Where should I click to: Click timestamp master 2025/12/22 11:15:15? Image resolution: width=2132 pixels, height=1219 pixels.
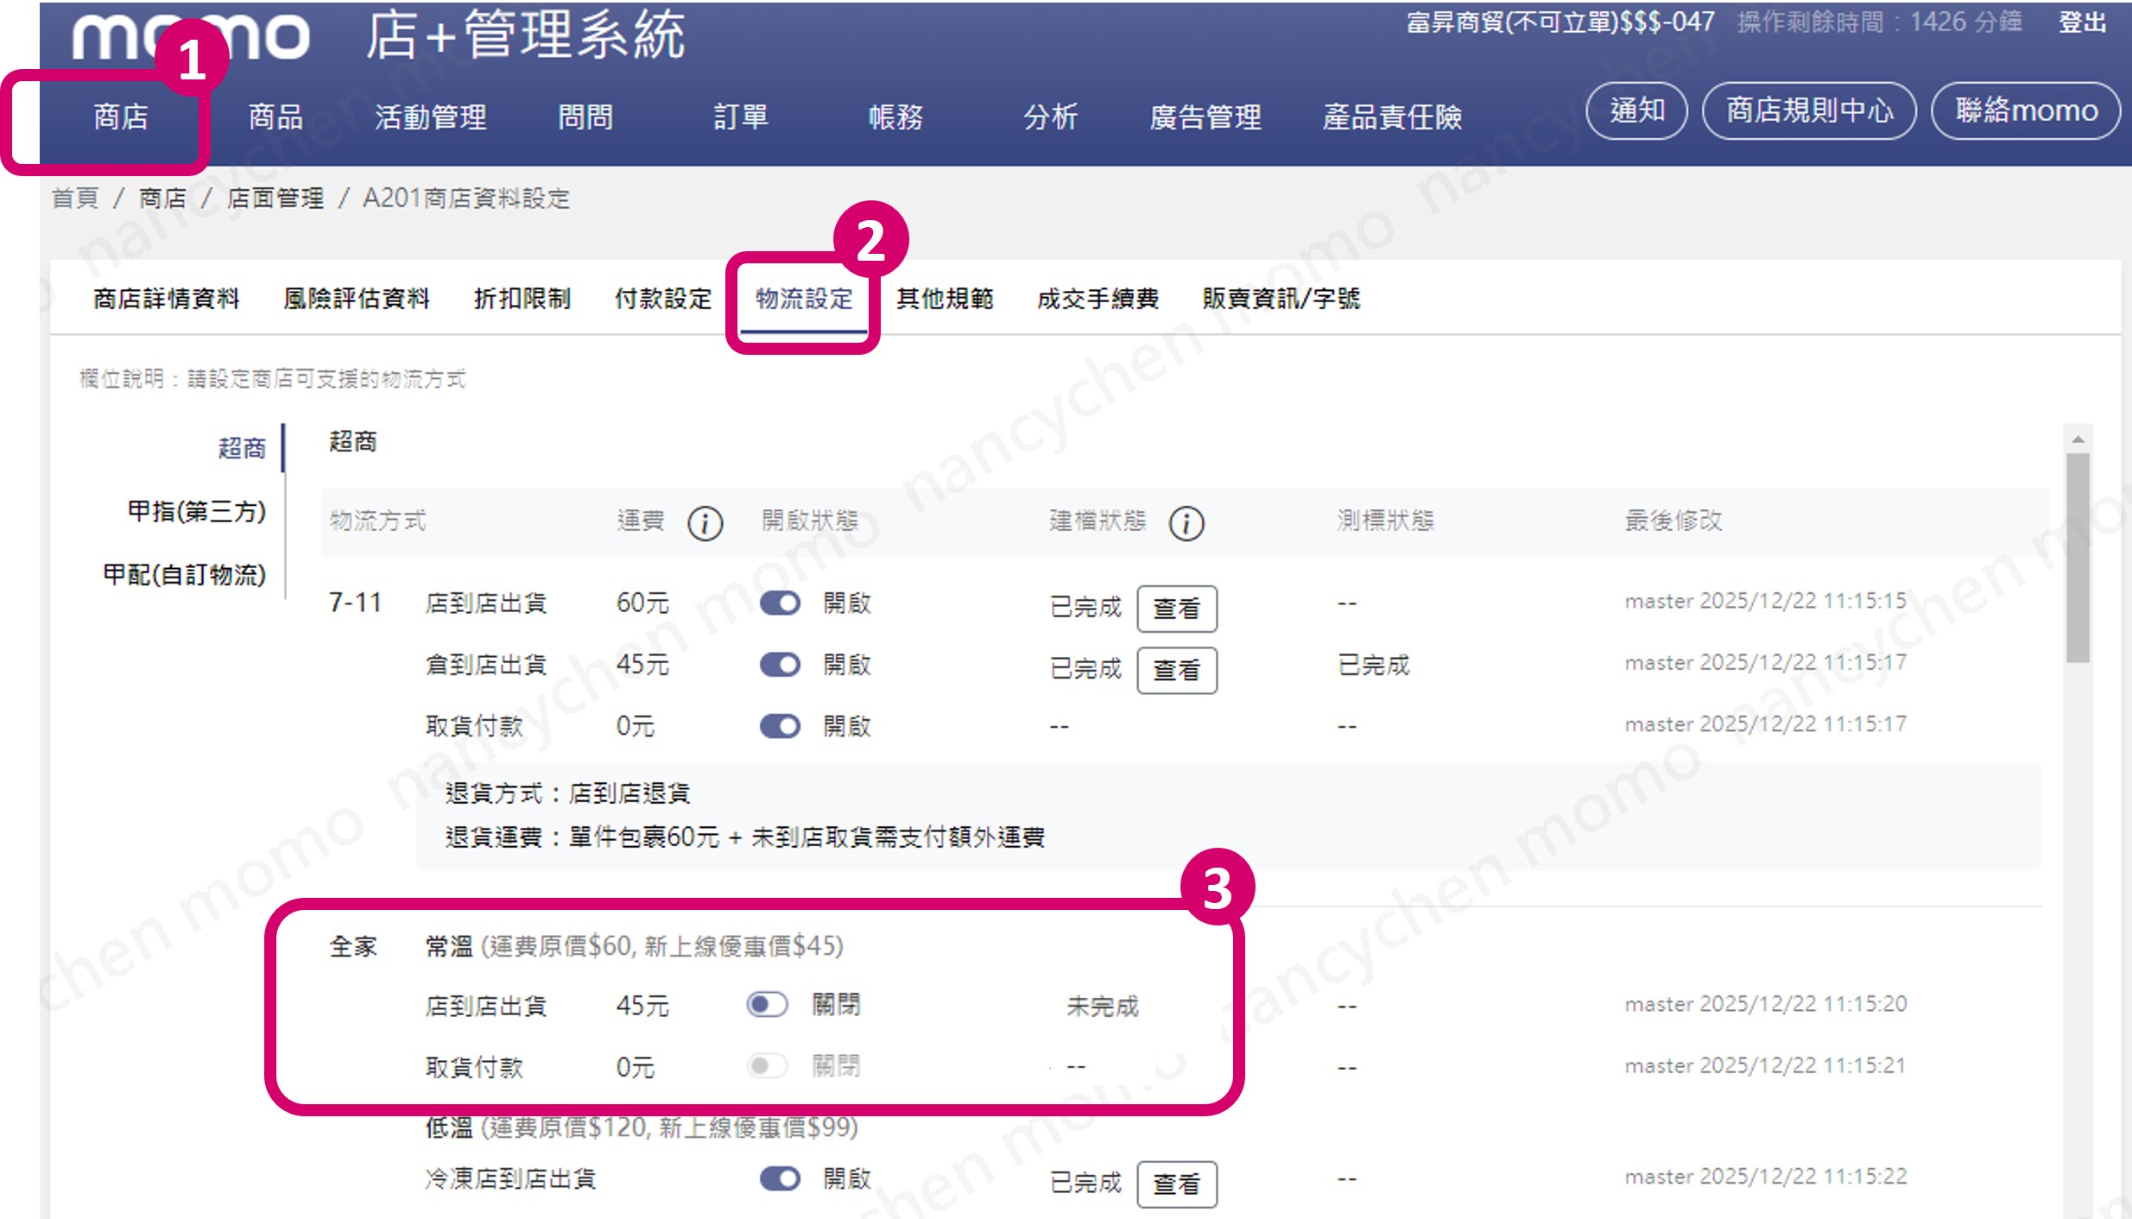point(1766,601)
